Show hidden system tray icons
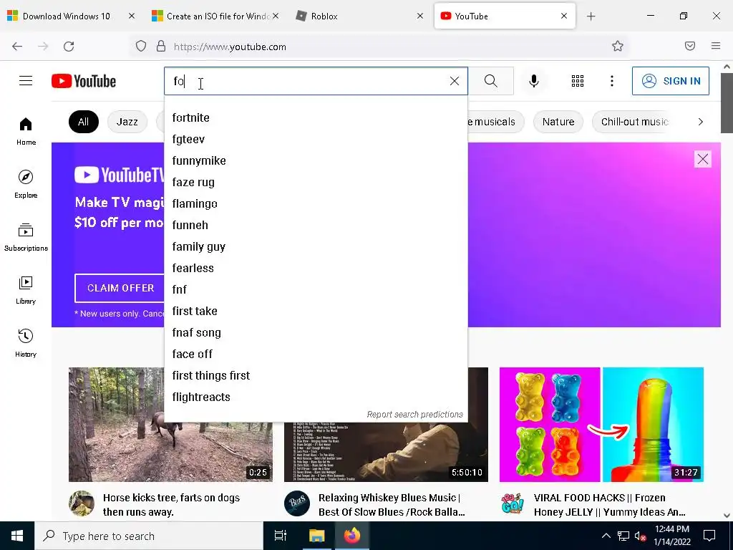The image size is (733, 550). 606,536
